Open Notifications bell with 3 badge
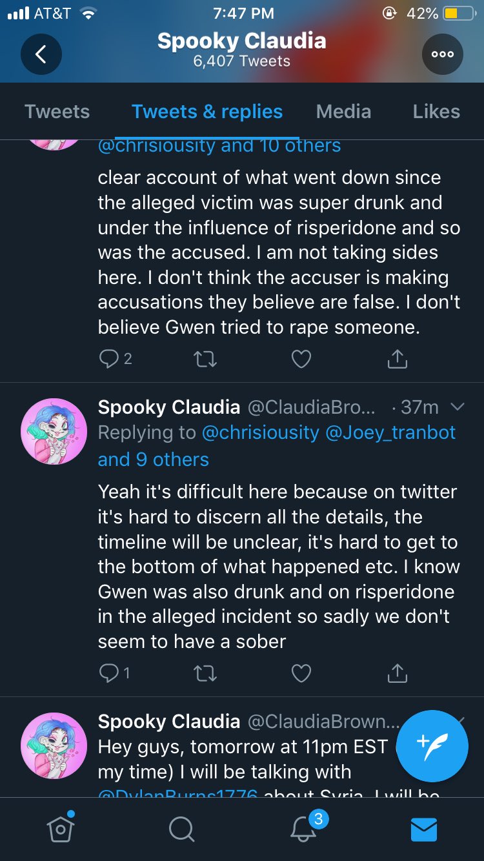This screenshot has height=861, width=484. (x=304, y=828)
